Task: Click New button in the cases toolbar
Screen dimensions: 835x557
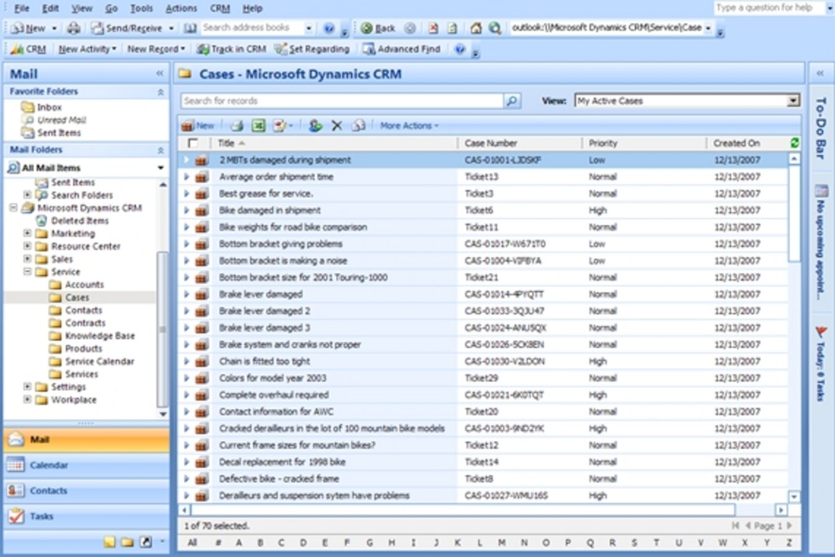Action: click(x=197, y=126)
